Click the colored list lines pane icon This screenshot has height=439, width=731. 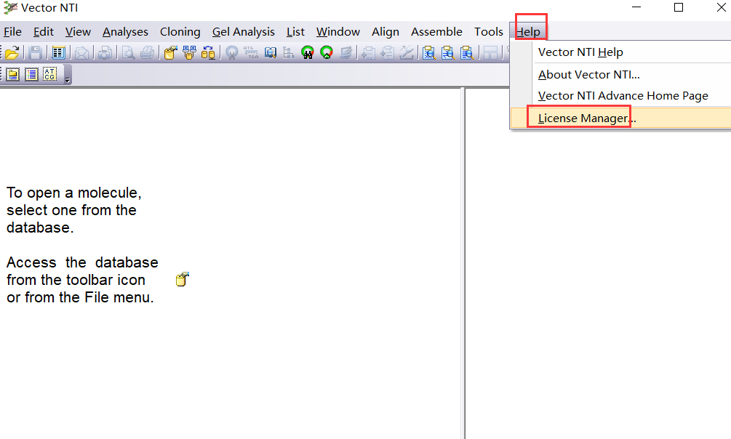click(x=31, y=75)
